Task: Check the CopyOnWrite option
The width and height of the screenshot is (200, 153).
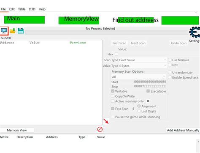Action: tap(113, 96)
